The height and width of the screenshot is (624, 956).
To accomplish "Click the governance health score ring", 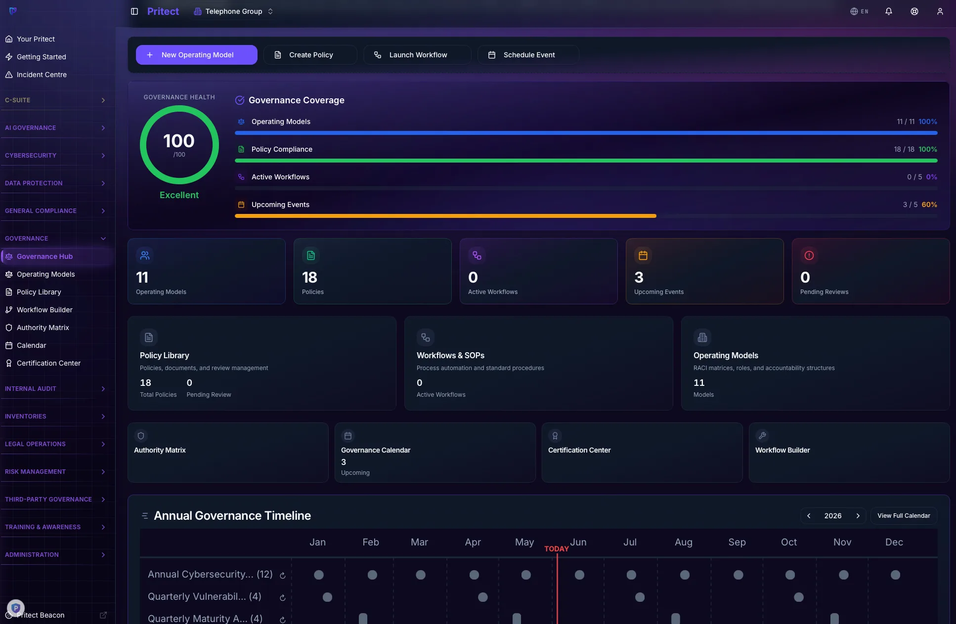I will click(179, 145).
